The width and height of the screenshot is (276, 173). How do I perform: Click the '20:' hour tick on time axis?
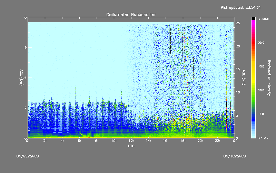(x=200, y=141)
